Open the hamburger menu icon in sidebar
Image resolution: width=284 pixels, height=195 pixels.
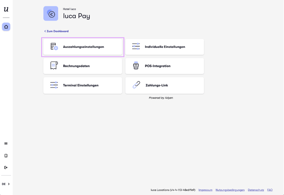coord(6,143)
